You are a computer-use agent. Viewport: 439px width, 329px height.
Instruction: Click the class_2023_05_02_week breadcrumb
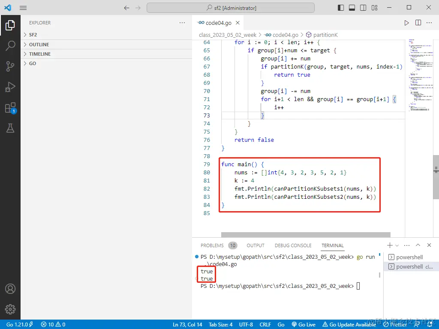[x=228, y=35]
